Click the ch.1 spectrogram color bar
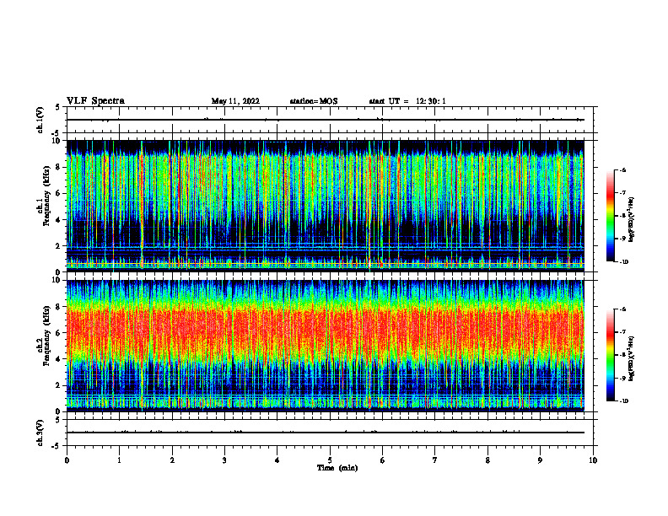This screenshot has height=516, width=668. (610, 216)
